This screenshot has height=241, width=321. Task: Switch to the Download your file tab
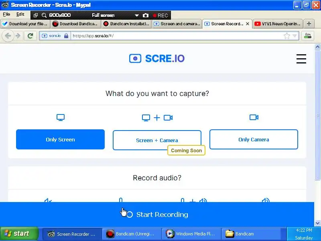[25, 24]
